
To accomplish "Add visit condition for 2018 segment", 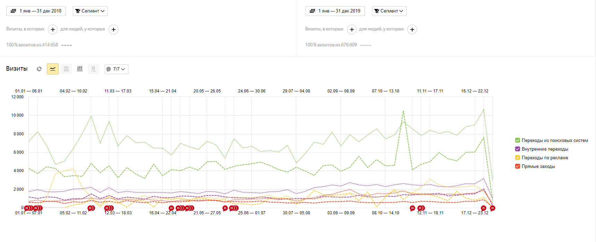I will point(53,29).
